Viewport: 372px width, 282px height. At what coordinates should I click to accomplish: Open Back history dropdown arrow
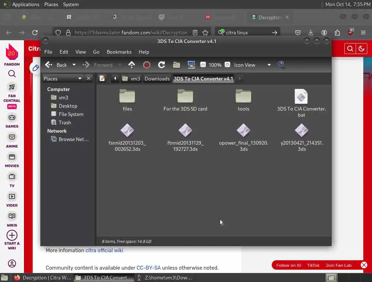(74, 65)
